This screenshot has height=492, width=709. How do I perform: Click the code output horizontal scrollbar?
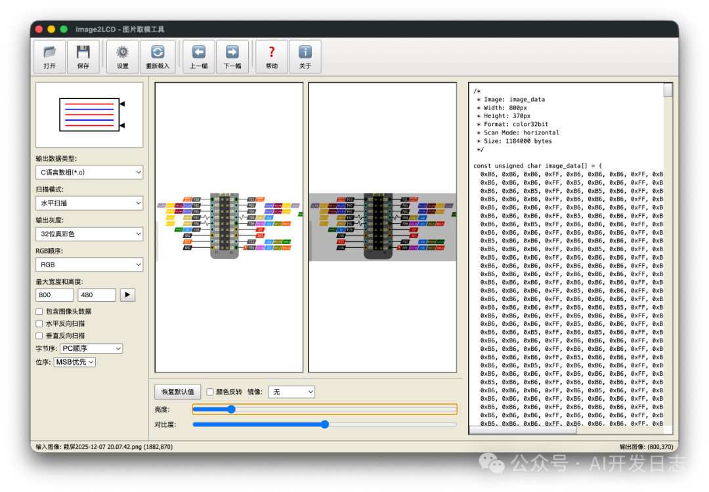pyautogui.click(x=523, y=430)
